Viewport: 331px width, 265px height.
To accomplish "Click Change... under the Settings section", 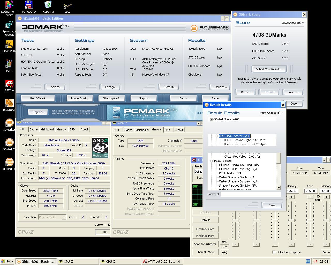I will 111,87.
